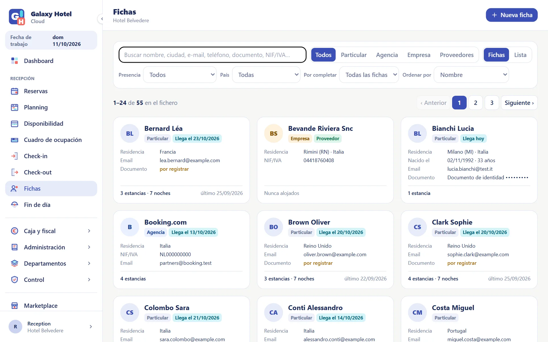Collapse the sidebar with the arrow button

tap(102, 19)
